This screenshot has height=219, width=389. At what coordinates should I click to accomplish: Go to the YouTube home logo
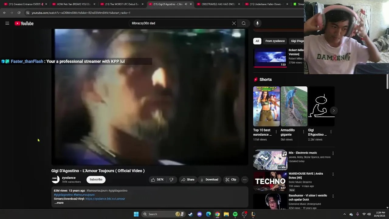(x=24, y=23)
